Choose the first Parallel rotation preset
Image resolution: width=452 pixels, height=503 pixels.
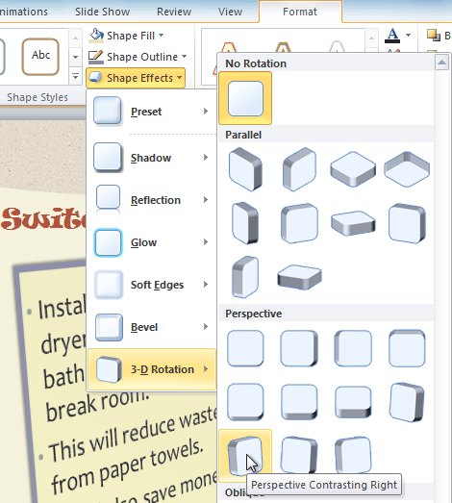pos(245,169)
